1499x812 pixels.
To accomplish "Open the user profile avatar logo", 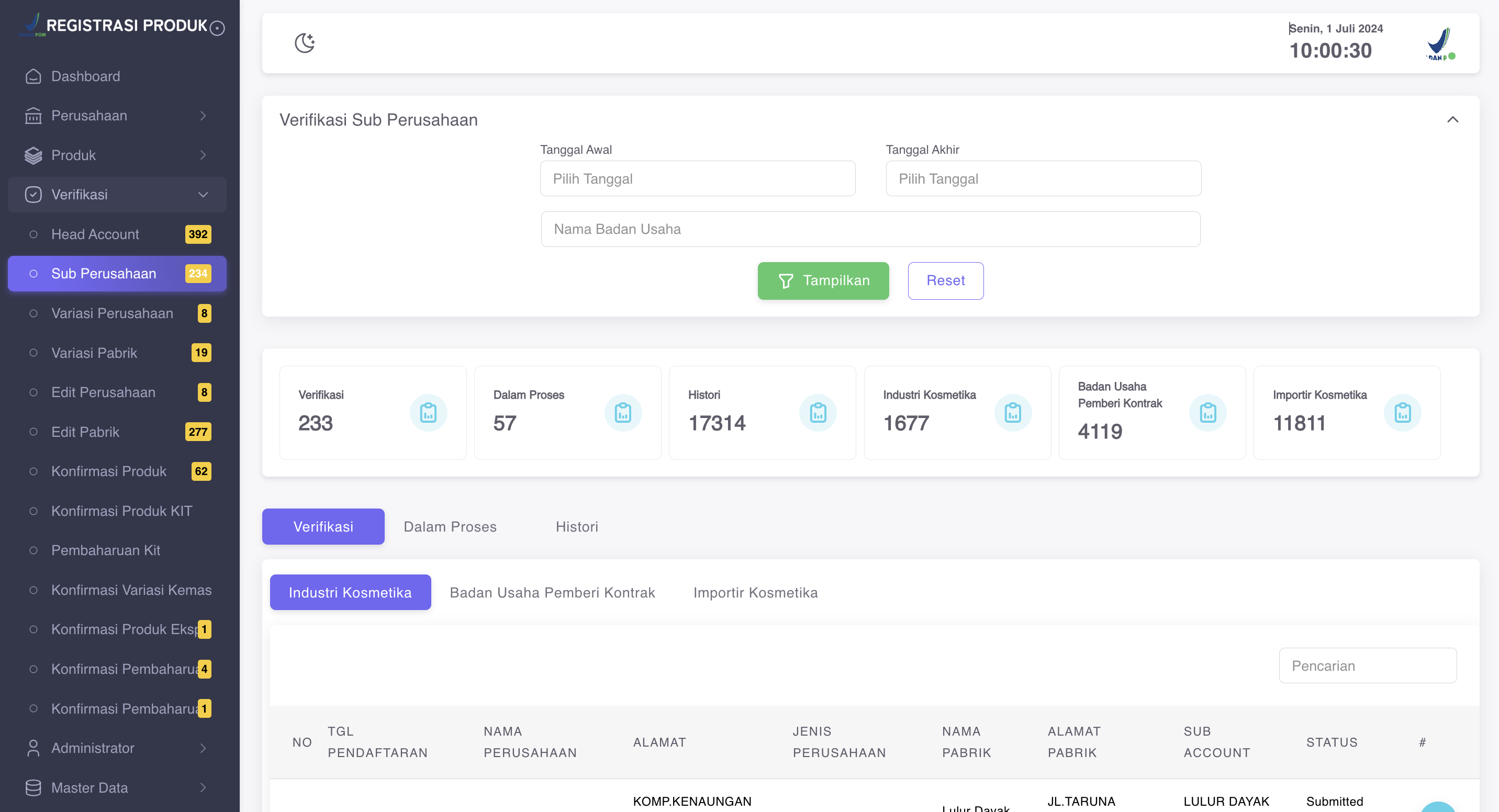I will [x=1440, y=43].
